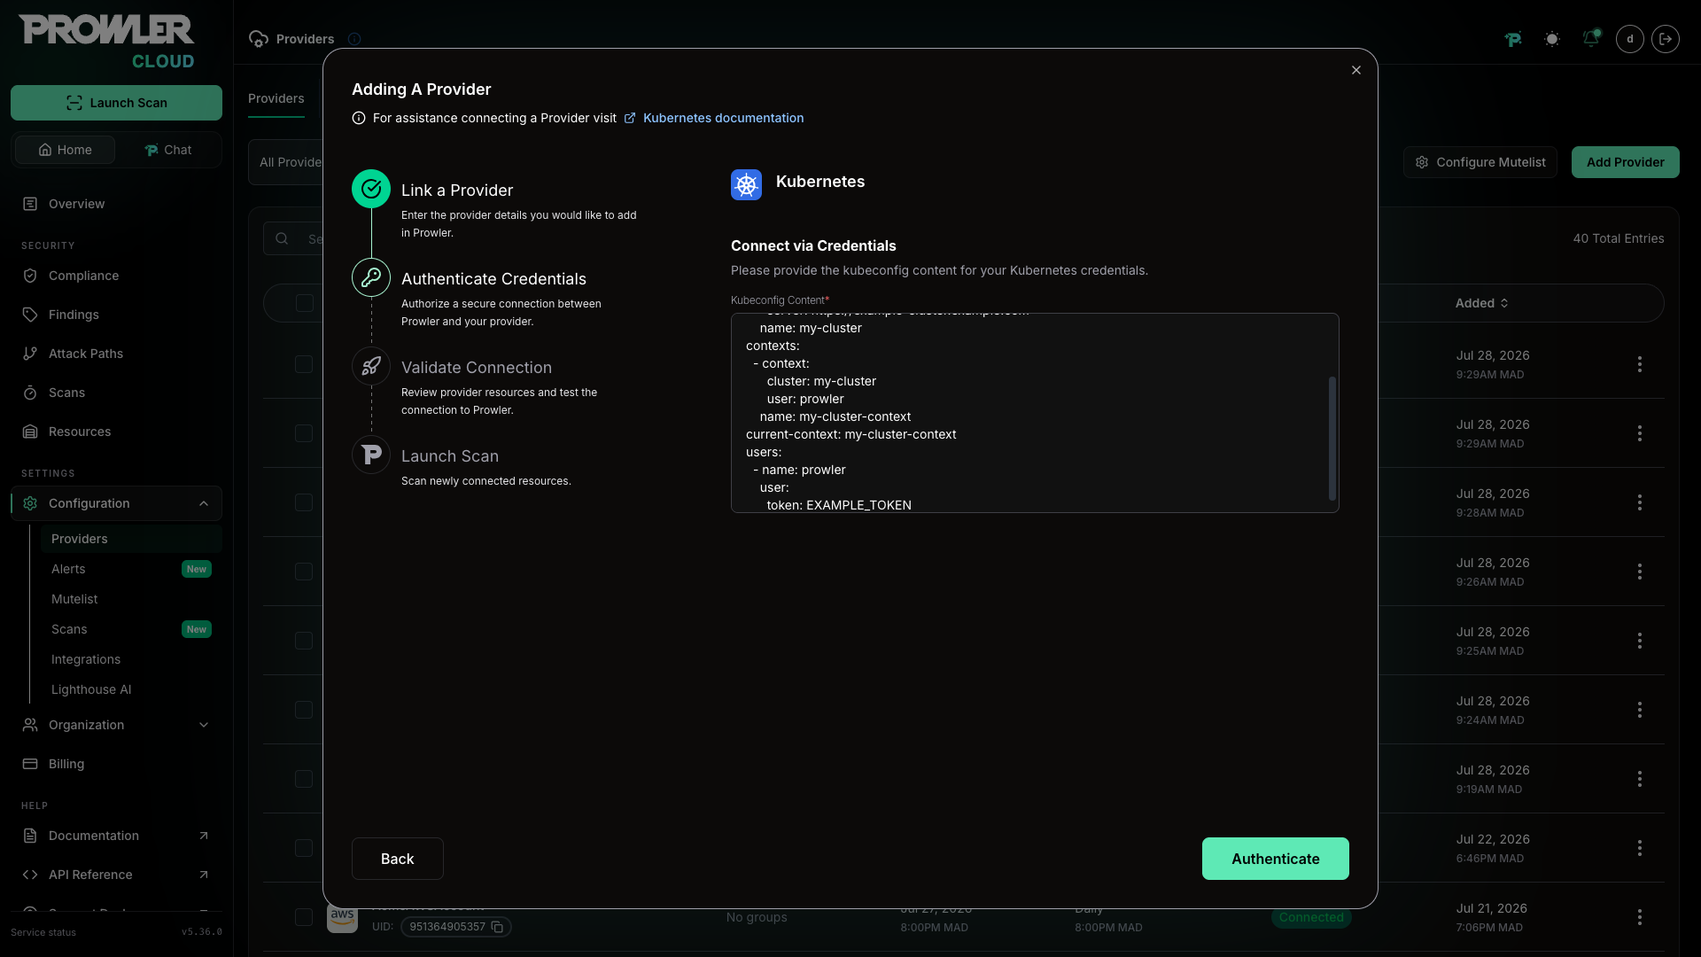Tick the checkbox for the 9:25AM row
Viewport: 1701px width, 957px height.
click(304, 641)
